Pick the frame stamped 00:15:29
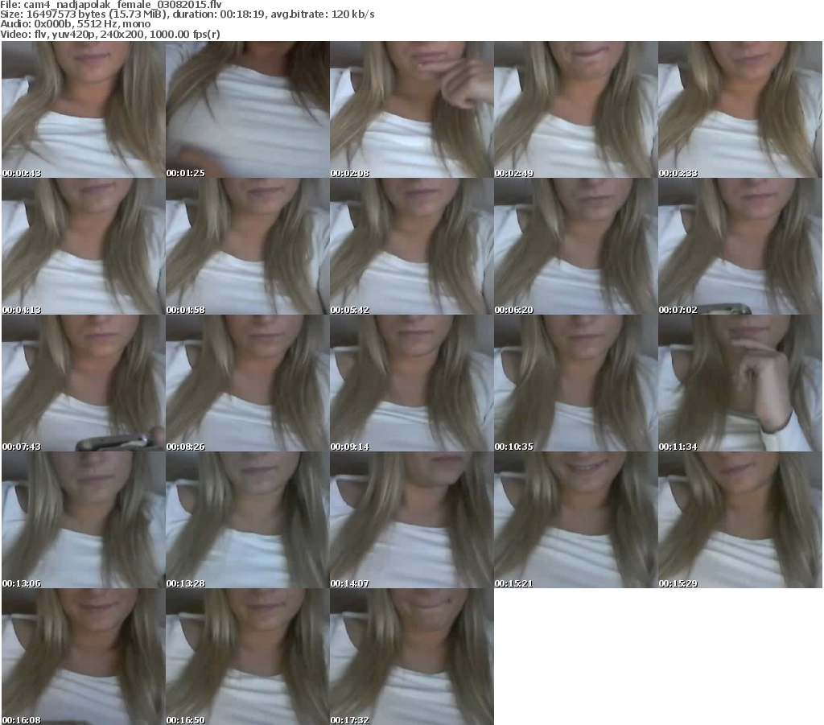 (740, 520)
